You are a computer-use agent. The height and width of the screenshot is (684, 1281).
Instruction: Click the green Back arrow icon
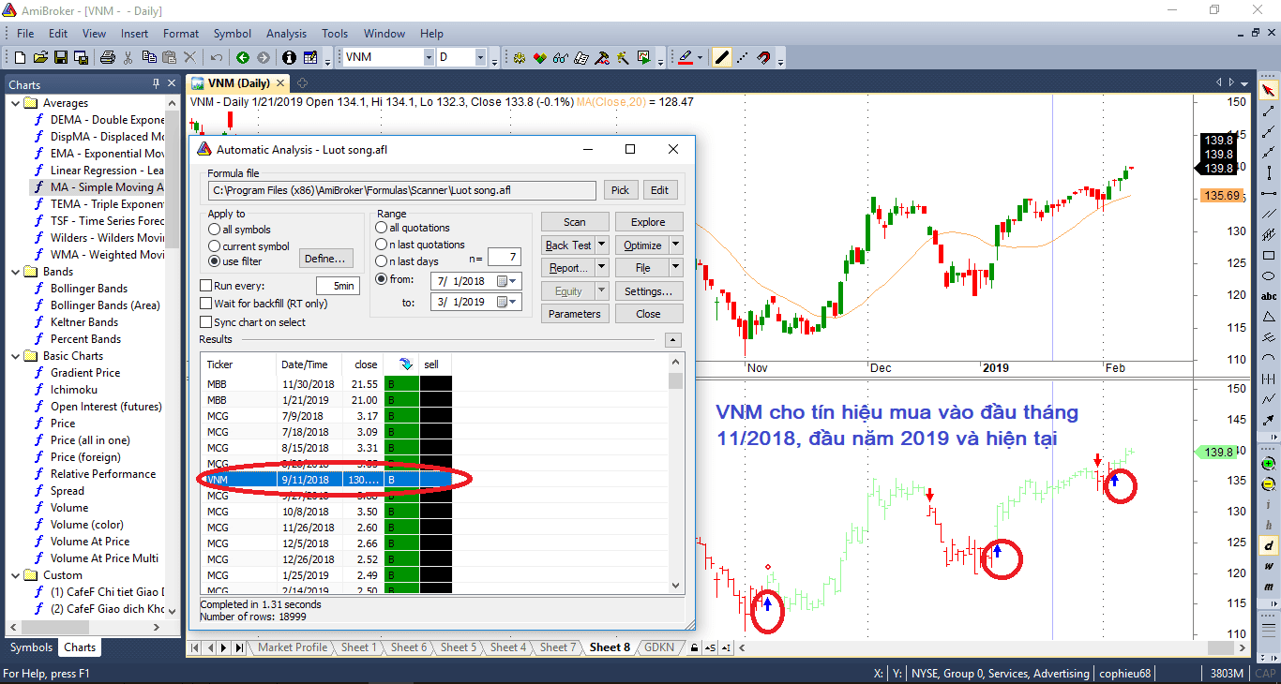click(243, 57)
